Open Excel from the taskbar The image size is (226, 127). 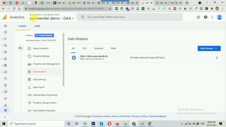85,124
